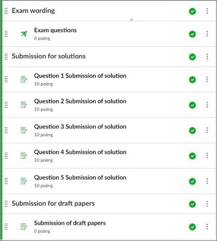217x241 pixels.
Task: Open the options menu for Submission for solutions
Action: (x=207, y=57)
